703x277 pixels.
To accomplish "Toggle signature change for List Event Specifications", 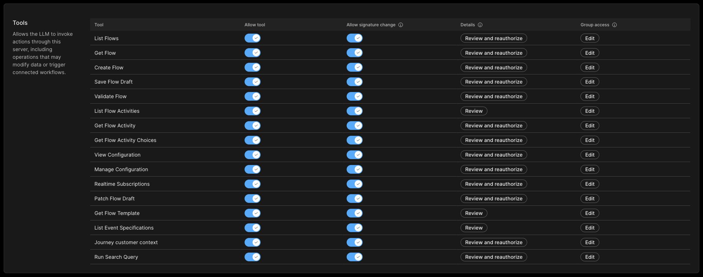I will 354,228.
